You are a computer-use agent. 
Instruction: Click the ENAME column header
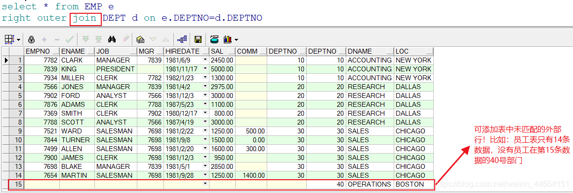tap(77, 51)
